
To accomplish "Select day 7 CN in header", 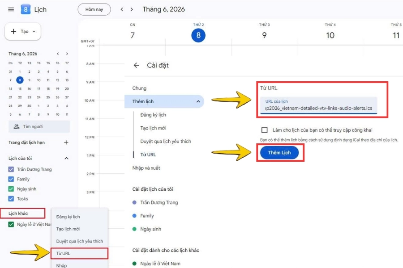I will point(133,35).
